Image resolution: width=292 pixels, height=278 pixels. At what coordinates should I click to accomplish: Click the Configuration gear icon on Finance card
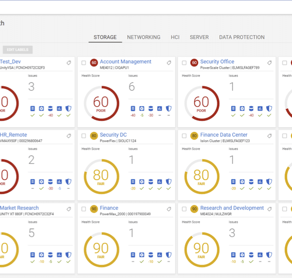142,255
